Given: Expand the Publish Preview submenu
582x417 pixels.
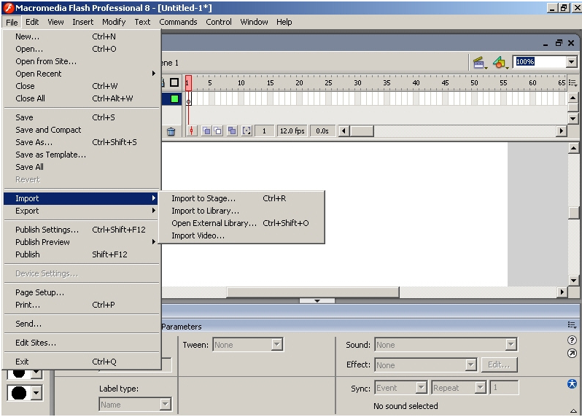Looking at the screenshot, I should pyautogui.click(x=81, y=242).
